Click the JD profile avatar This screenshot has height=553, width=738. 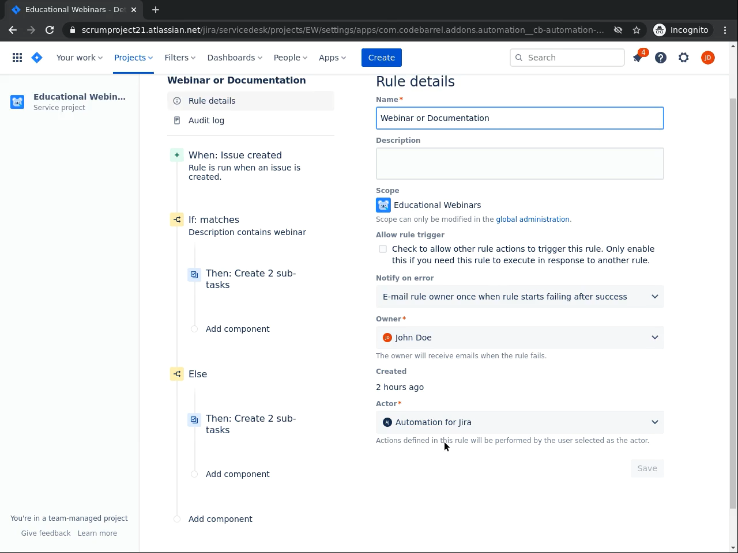tap(708, 58)
